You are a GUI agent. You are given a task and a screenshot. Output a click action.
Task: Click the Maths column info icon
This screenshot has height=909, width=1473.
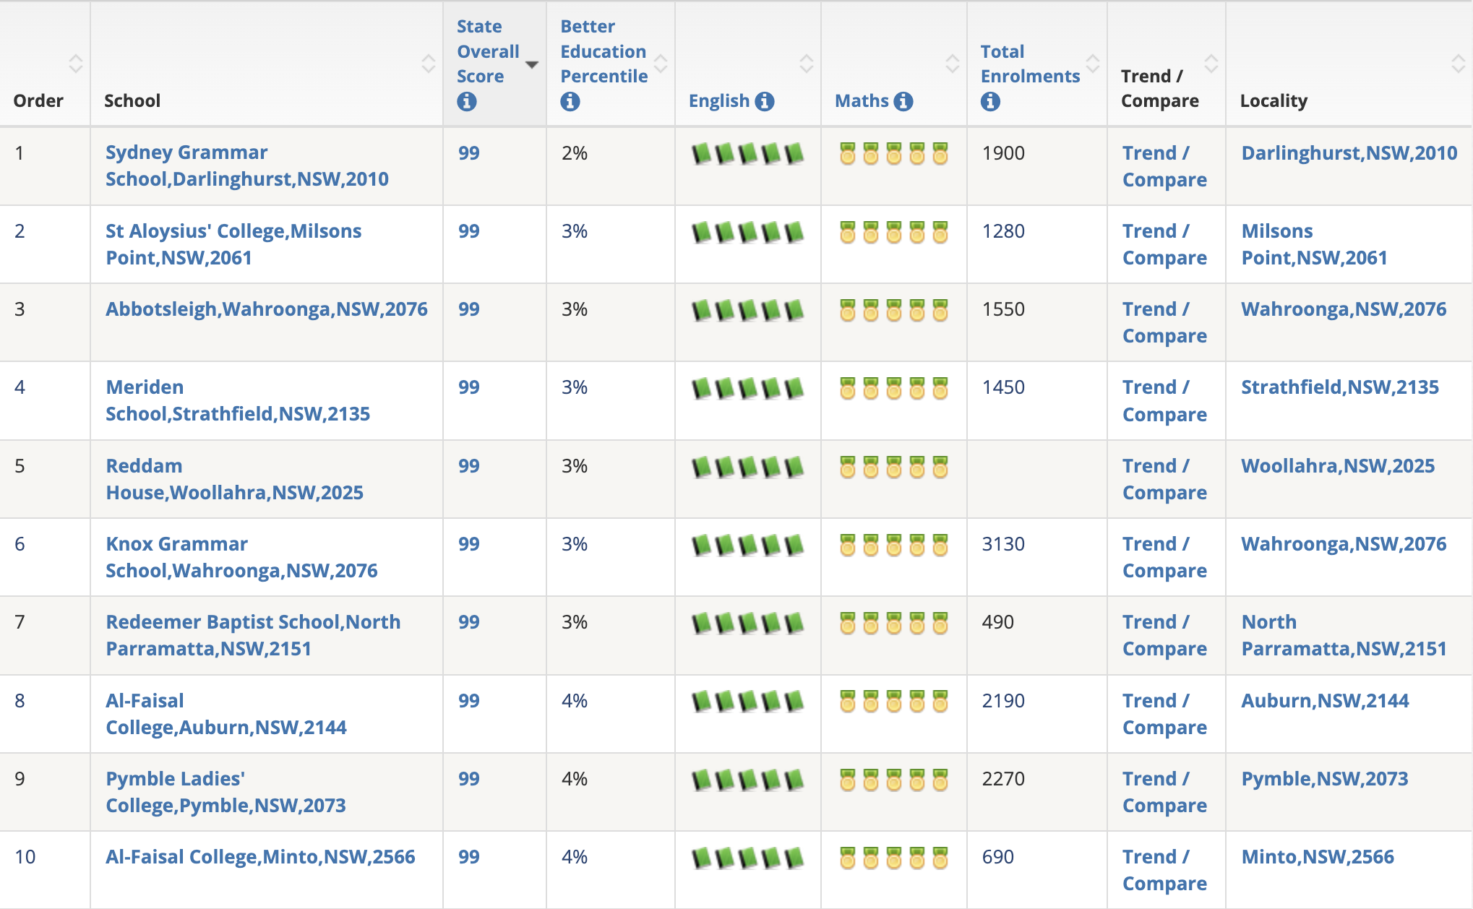point(903,101)
